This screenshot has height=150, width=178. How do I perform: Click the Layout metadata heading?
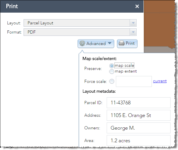click(99, 91)
